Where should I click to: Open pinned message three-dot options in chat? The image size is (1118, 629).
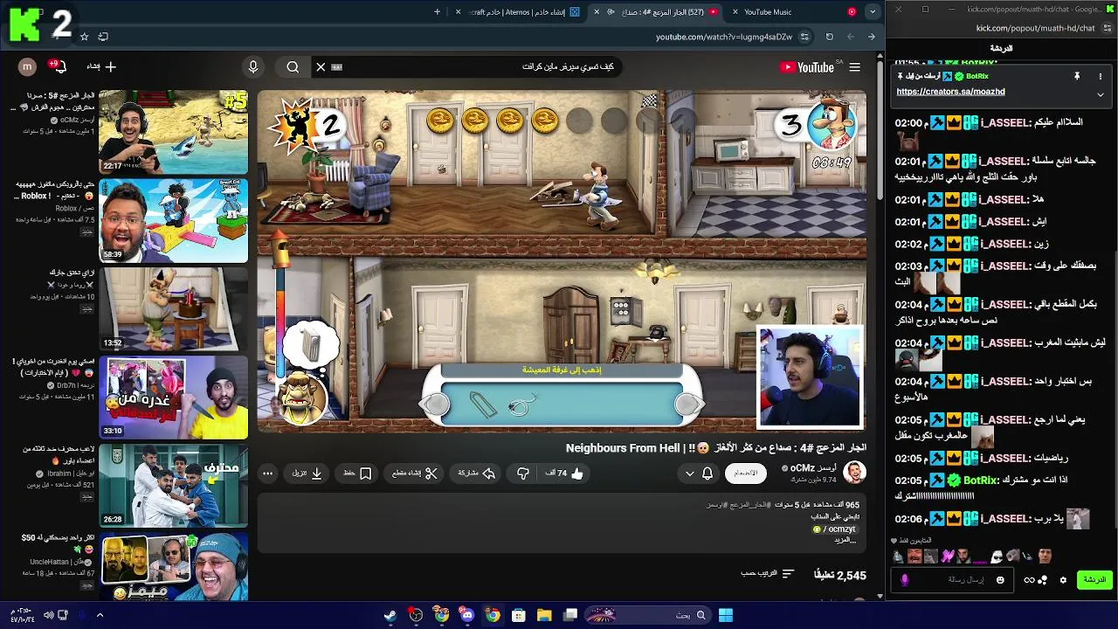(1101, 76)
